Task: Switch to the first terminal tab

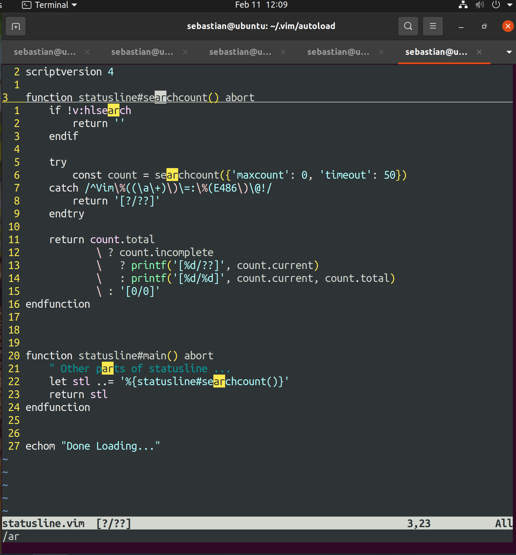Action: coord(45,52)
